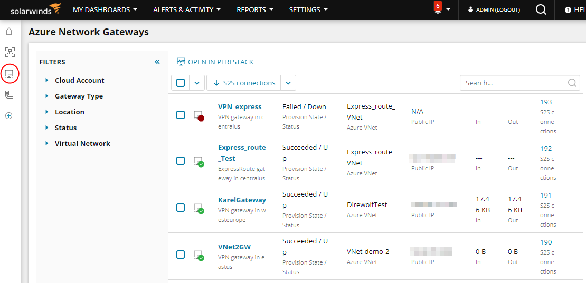Click the Admin (Logout) link
Image resolution: width=586 pixels, height=283 pixels.
(493, 10)
